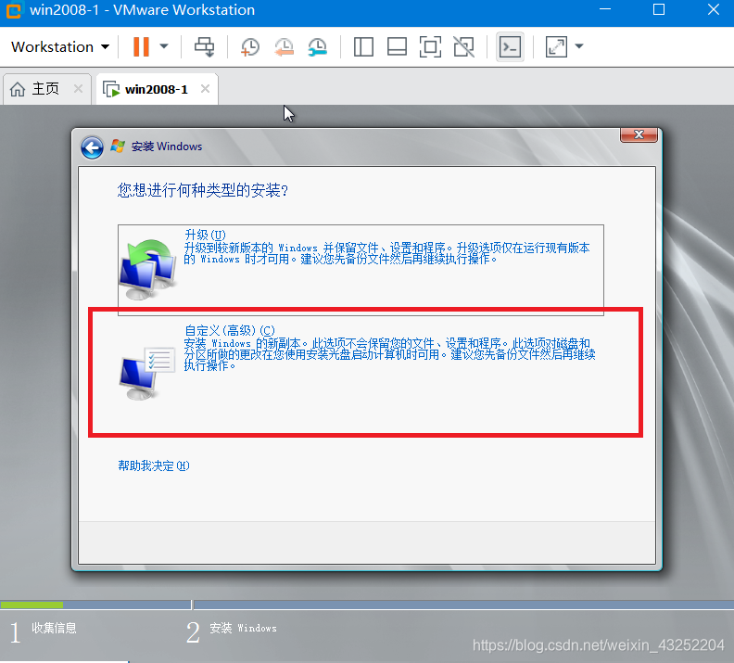Click the 收集信息 step label

coord(54,628)
